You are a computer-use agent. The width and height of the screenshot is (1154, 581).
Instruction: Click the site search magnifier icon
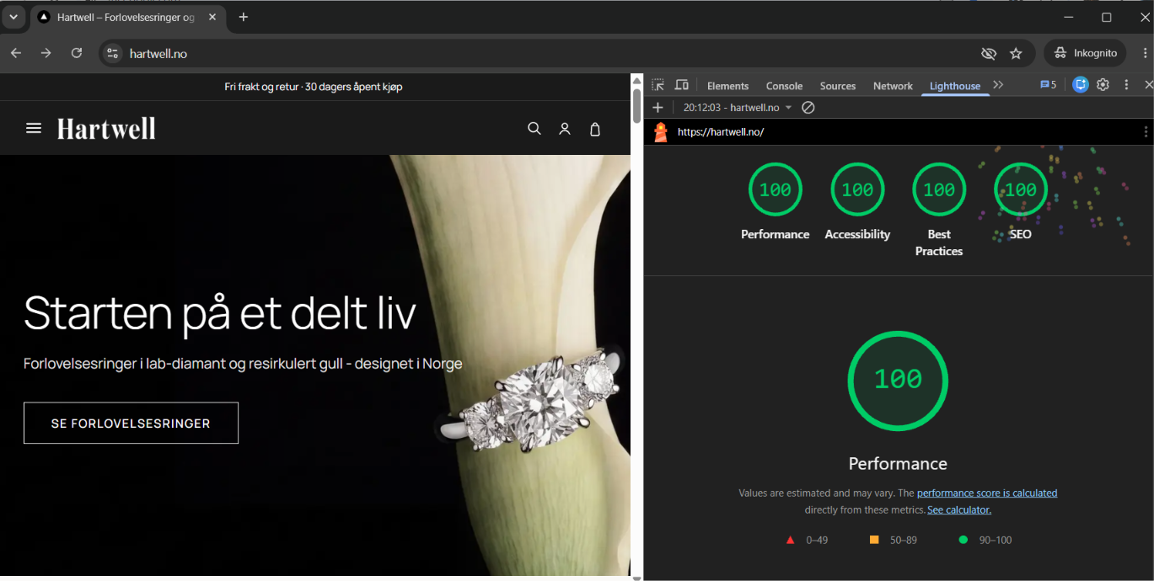[534, 129]
